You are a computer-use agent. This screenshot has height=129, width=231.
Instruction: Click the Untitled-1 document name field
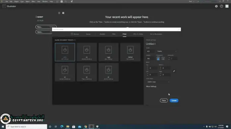pos(151,44)
